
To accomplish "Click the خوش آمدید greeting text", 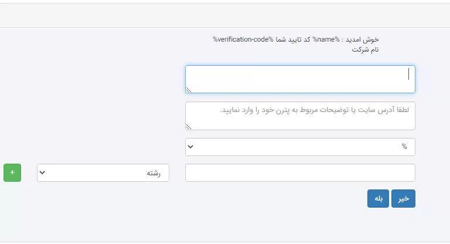I will (364, 39).
